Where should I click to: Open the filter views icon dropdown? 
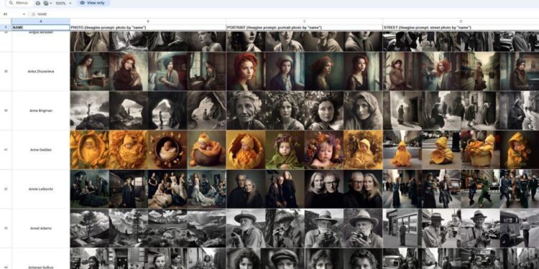[47, 3]
